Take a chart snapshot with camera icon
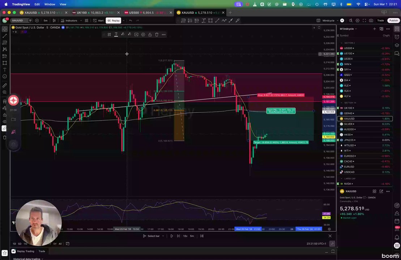 click(x=371, y=21)
